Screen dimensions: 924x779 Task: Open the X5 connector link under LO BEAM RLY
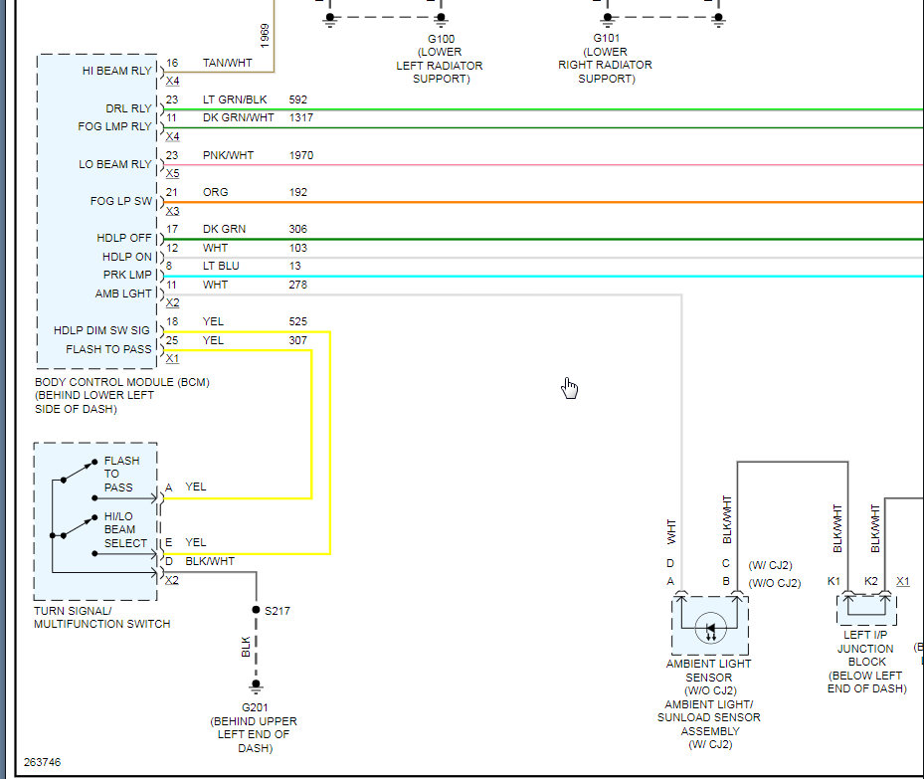click(172, 173)
